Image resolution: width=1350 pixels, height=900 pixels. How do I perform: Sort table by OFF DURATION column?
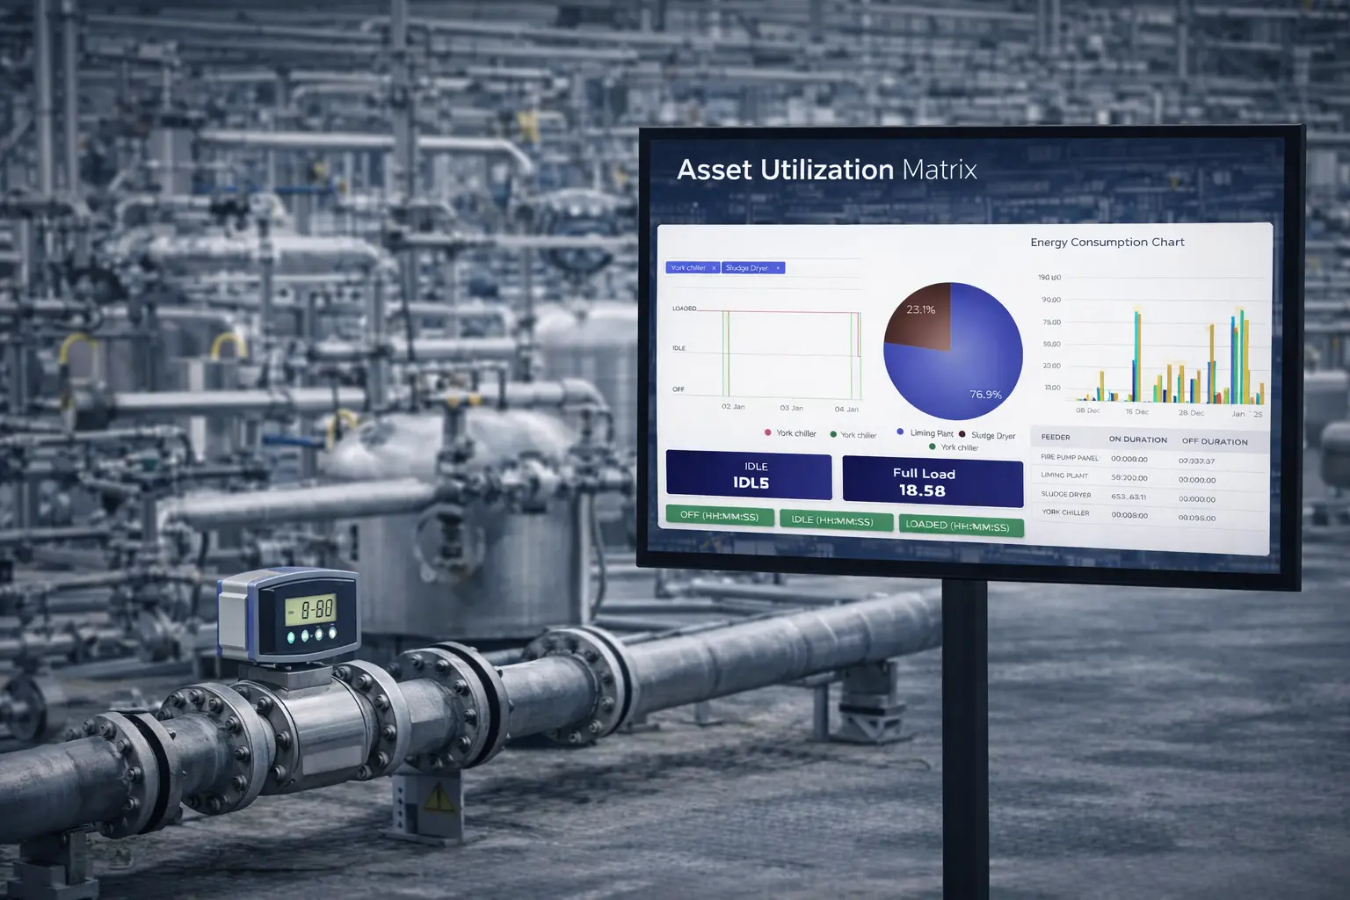click(1215, 441)
